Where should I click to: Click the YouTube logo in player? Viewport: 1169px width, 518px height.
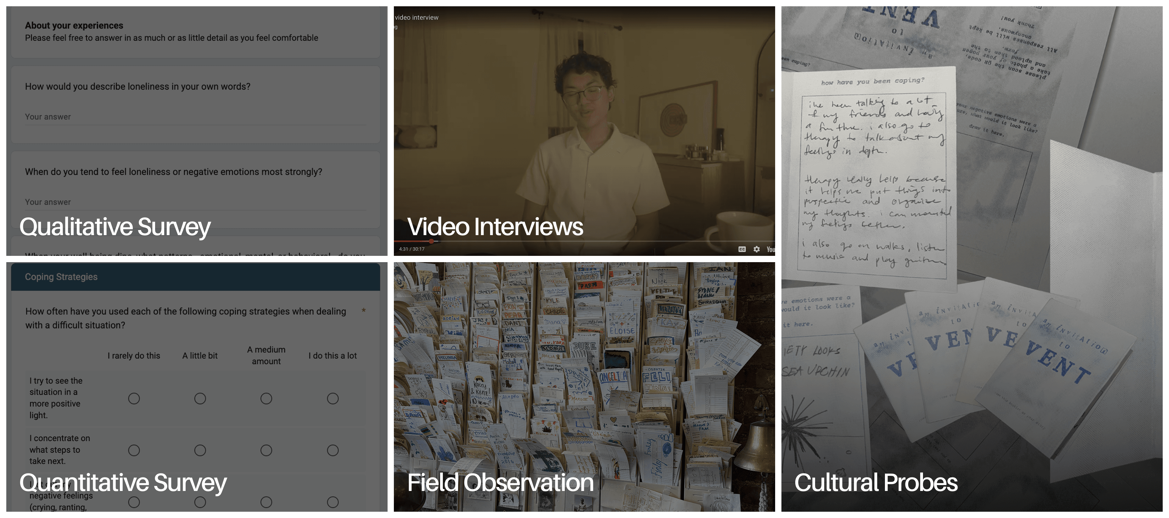[770, 249]
